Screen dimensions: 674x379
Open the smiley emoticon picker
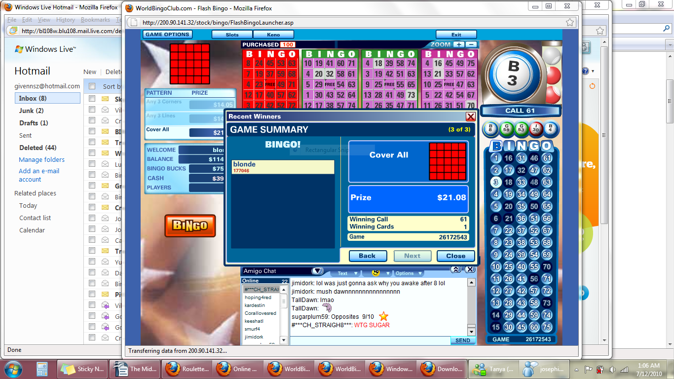coord(375,273)
